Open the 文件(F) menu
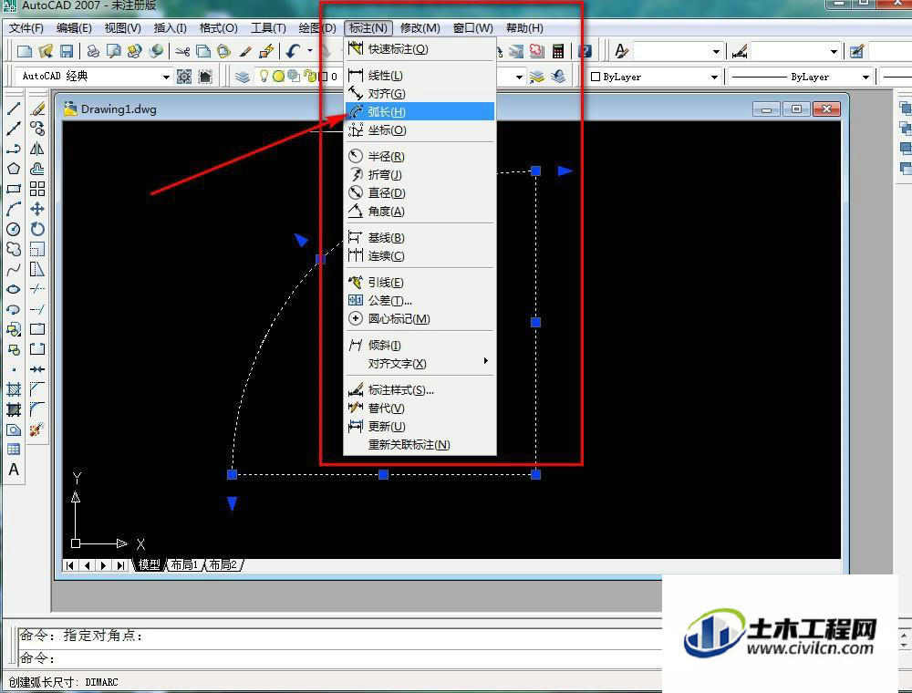This screenshot has height=693, width=912. (x=26, y=28)
